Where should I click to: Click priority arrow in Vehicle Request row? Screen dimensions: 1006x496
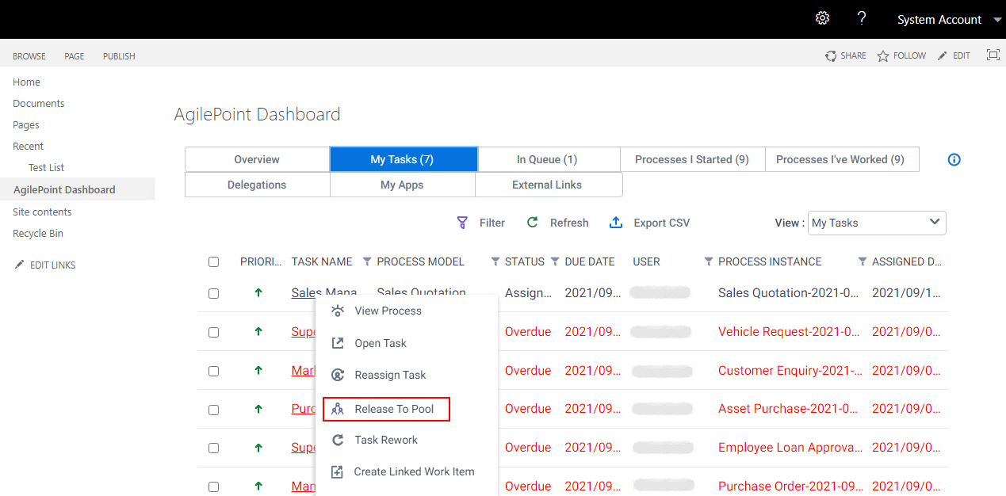[x=258, y=331]
